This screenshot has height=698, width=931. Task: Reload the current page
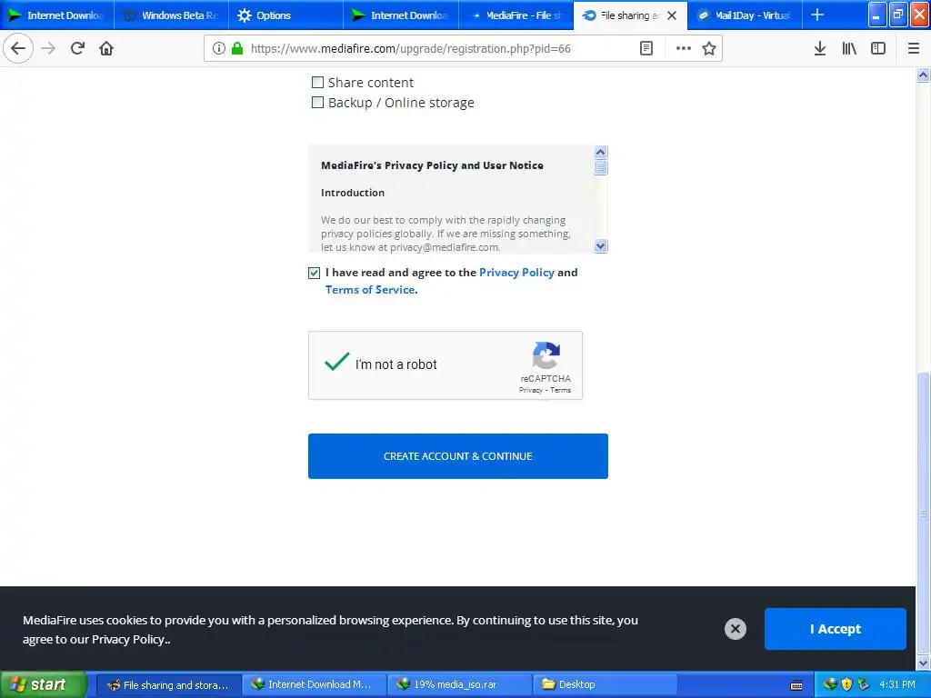[77, 48]
